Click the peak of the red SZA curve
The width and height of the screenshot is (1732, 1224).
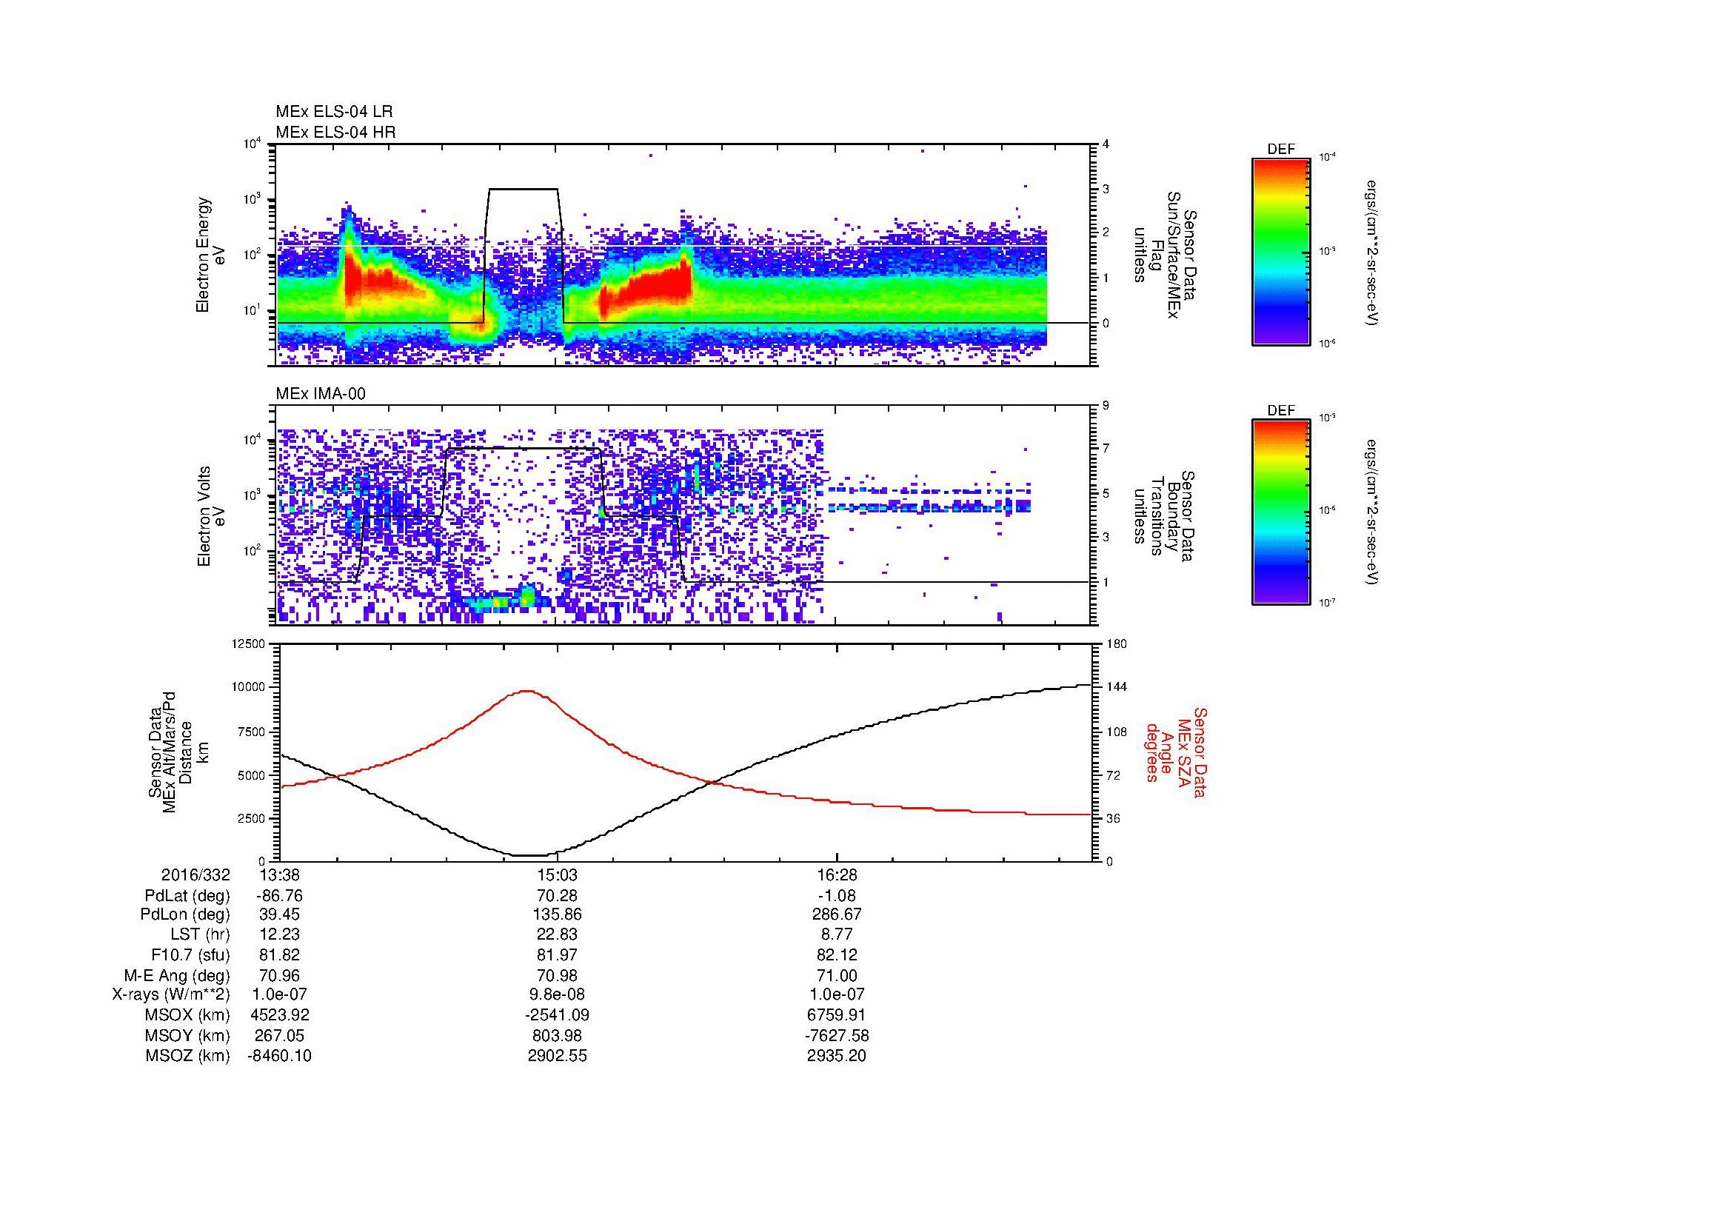(526, 691)
